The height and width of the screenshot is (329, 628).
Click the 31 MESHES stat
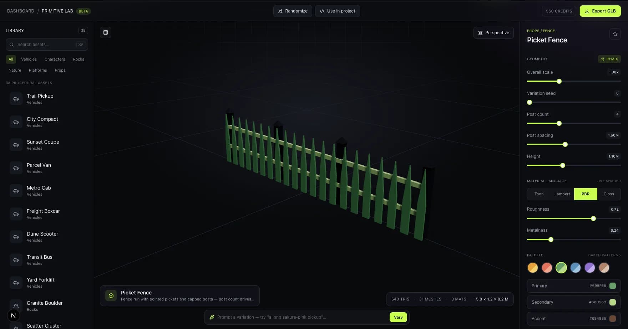[430, 299]
